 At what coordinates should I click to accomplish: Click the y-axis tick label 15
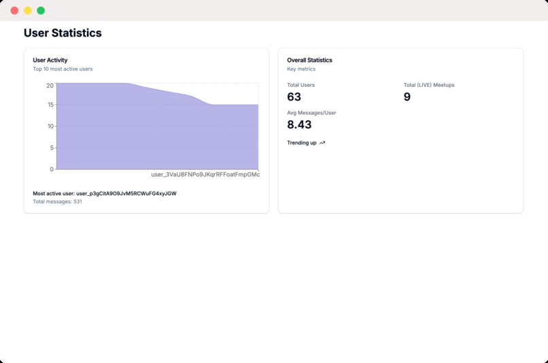click(x=51, y=105)
